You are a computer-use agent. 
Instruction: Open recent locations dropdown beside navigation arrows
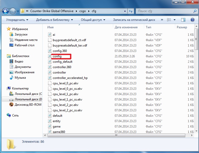[x=18, y=11]
